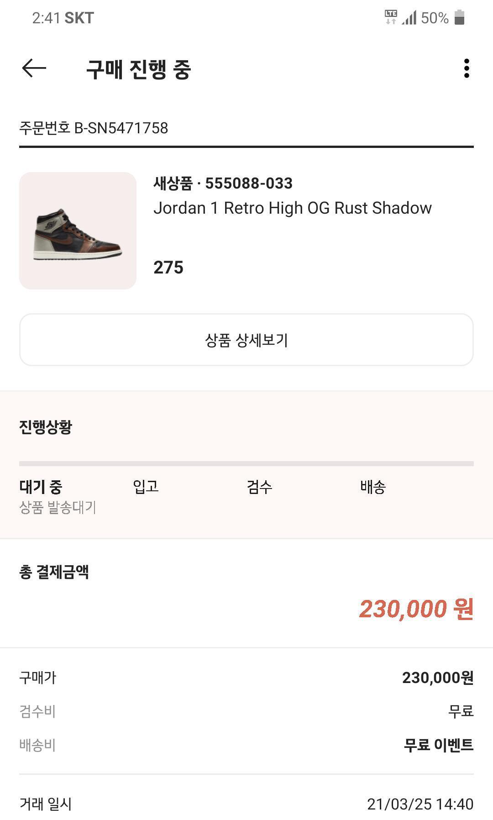Select the Jordan 1 Retro High OG Rust Shadow title
The height and width of the screenshot is (820, 493).
(x=293, y=208)
